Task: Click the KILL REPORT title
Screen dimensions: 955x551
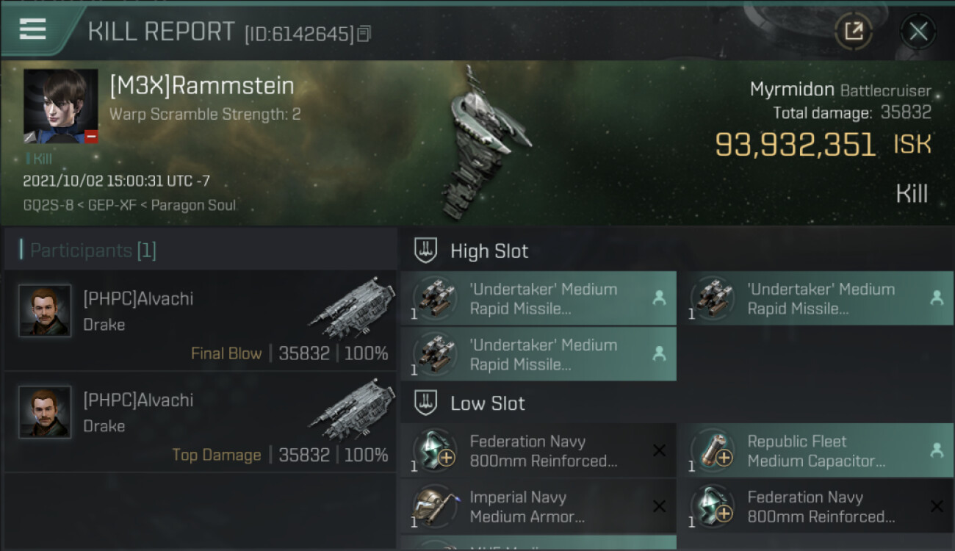Action: tap(161, 32)
